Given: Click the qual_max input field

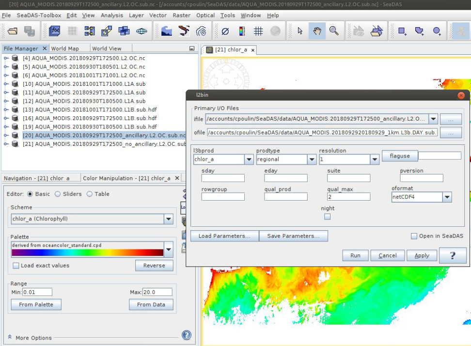Looking at the screenshot, I should click(x=348, y=197).
